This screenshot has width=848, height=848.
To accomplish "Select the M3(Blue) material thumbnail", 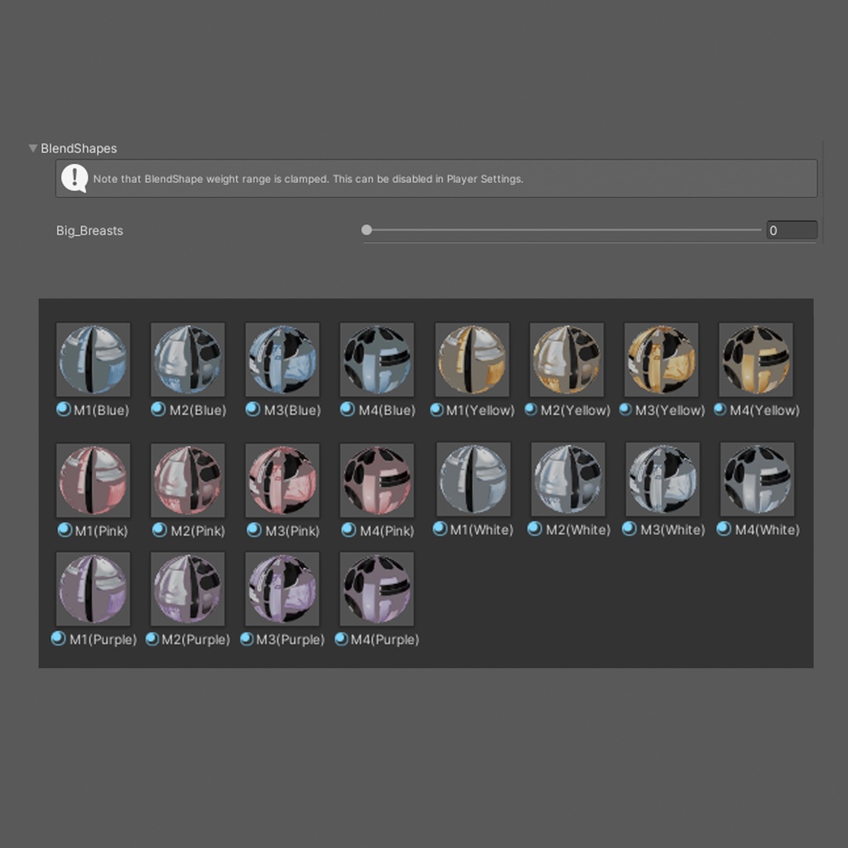I will click(x=282, y=359).
